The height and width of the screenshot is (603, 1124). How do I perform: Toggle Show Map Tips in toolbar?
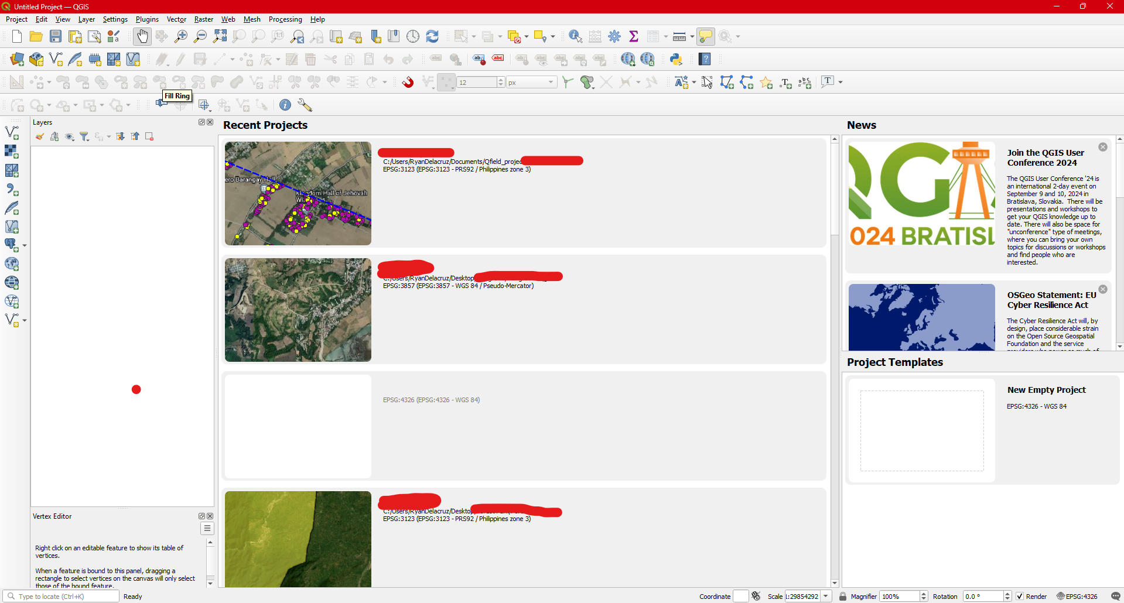(705, 36)
